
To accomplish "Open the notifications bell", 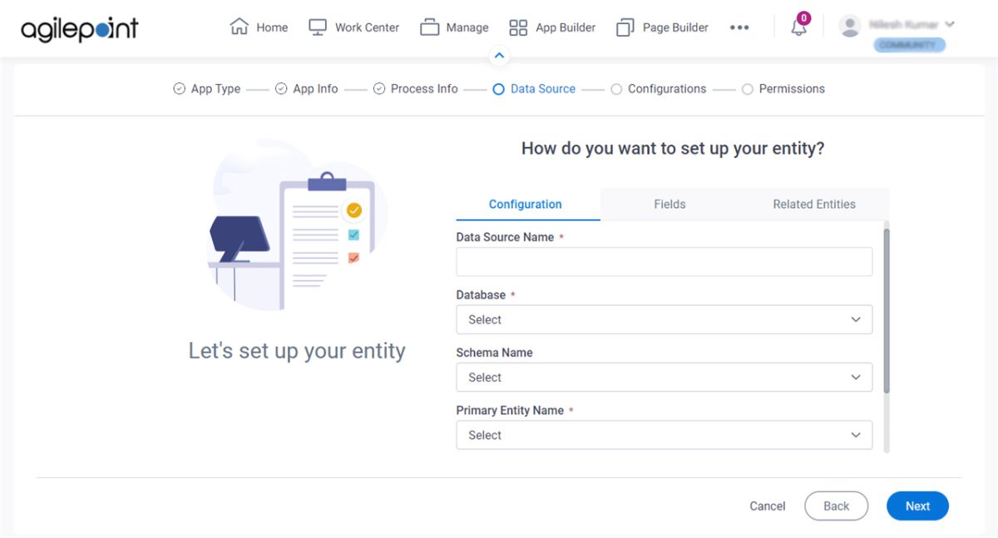I will pos(798,27).
